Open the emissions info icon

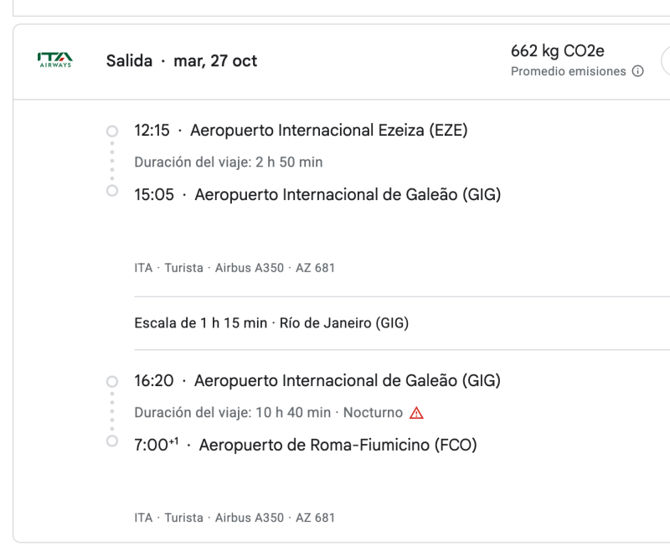(637, 71)
